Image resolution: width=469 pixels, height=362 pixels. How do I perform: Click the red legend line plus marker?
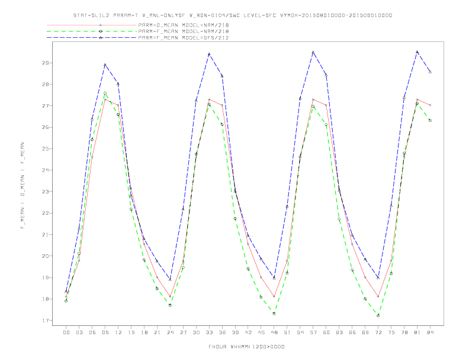tap(101, 25)
